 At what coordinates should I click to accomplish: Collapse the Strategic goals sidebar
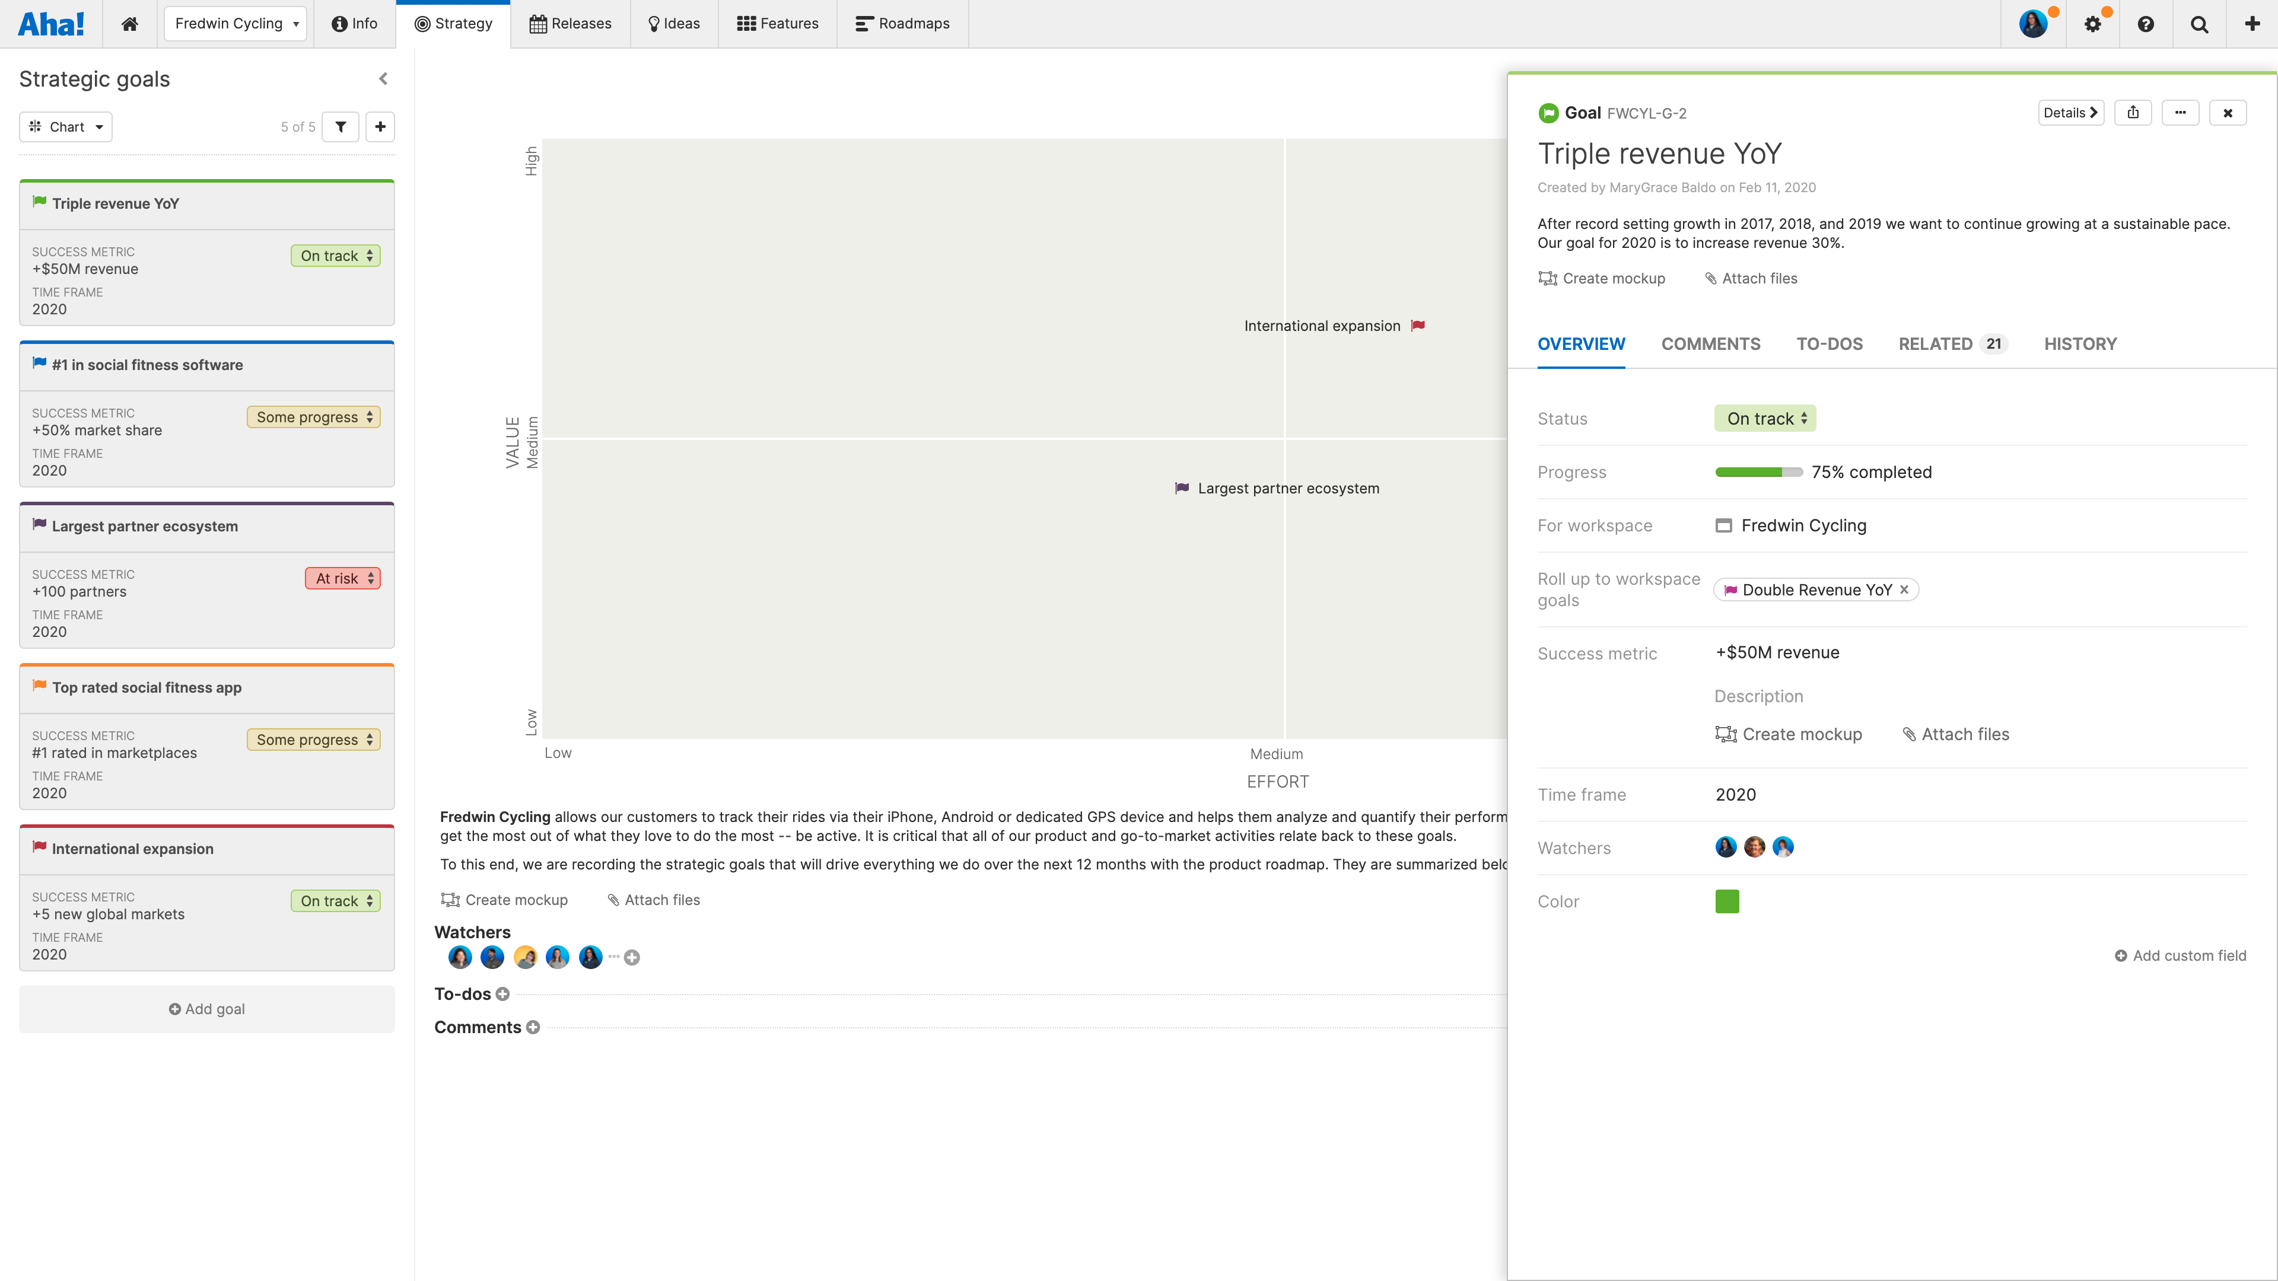click(383, 79)
